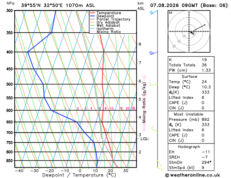The height and width of the screenshot is (178, 231).
Task: Click the pink dotted Mixing Ratio legend line
Action: [x=93, y=32]
